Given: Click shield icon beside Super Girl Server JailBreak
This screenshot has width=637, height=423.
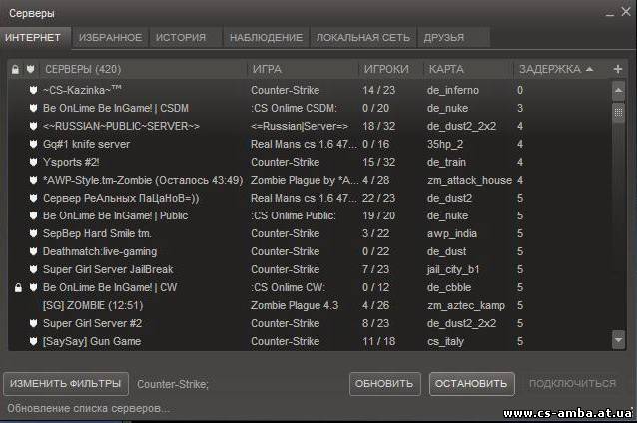Looking at the screenshot, I should (x=34, y=269).
